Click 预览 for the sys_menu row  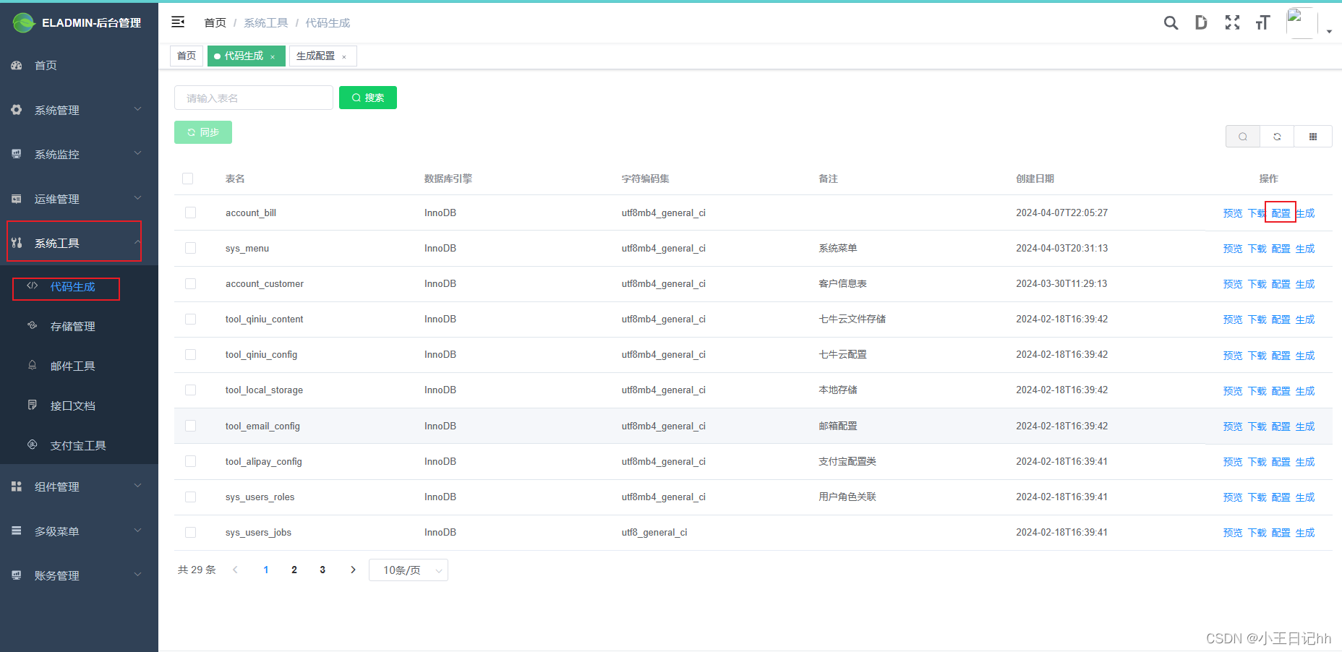1233,249
